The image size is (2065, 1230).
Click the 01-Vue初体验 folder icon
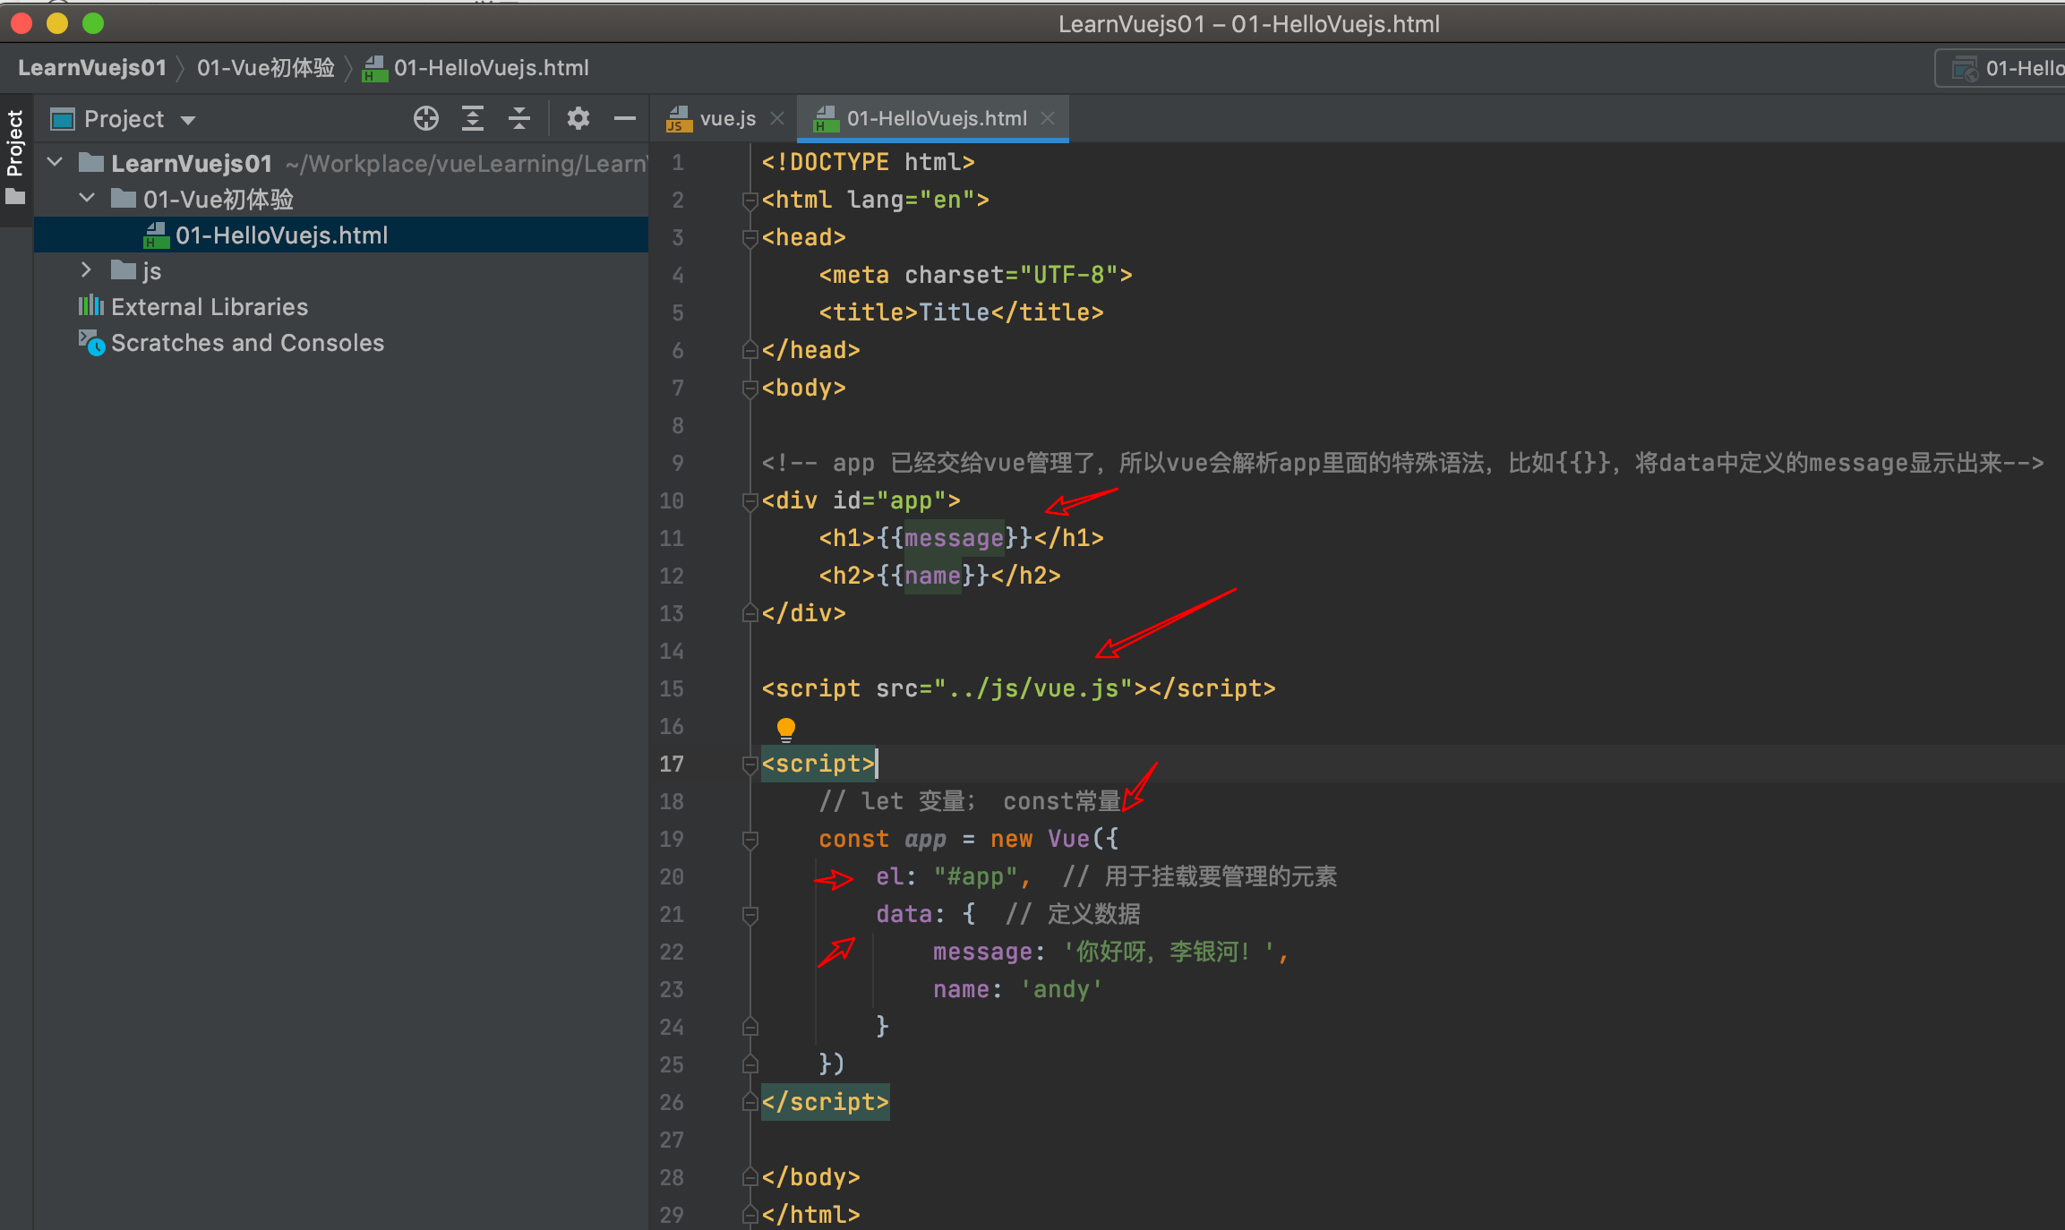click(124, 198)
